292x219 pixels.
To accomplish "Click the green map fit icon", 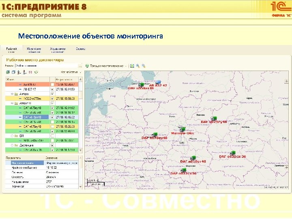I will point(132,66).
